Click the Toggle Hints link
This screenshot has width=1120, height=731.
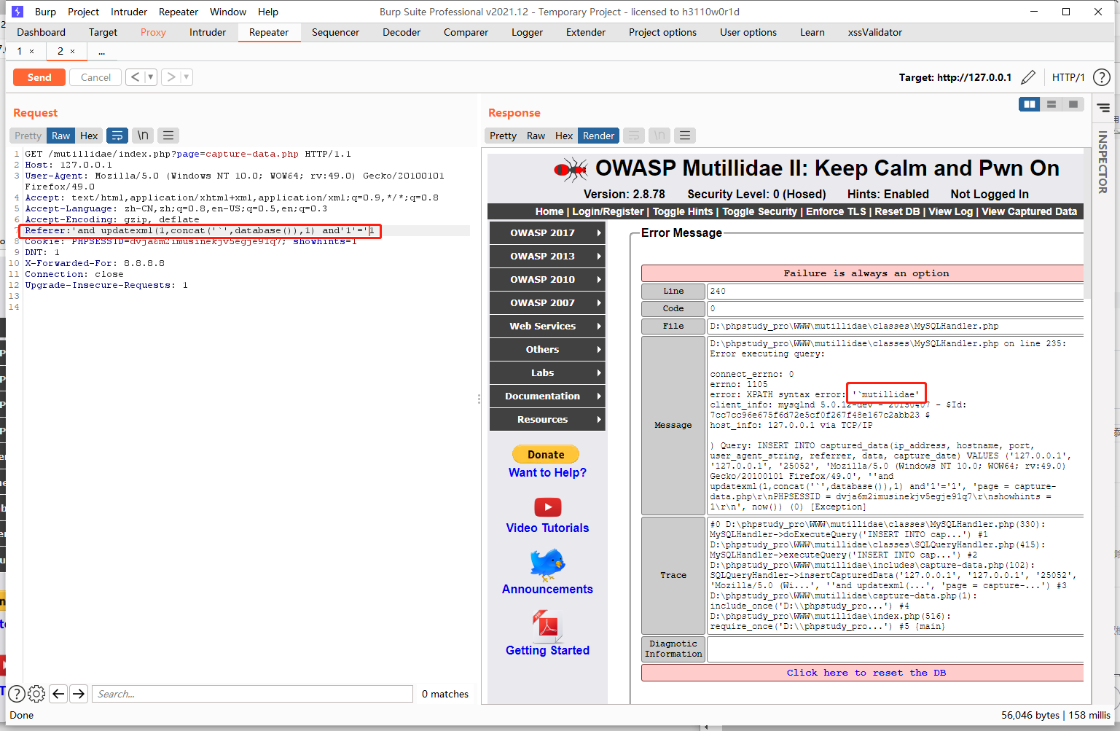683,211
